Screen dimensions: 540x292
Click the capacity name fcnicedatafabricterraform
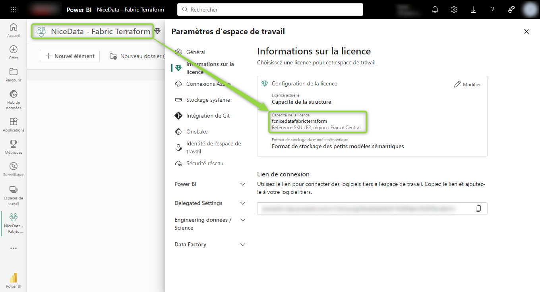coord(300,121)
